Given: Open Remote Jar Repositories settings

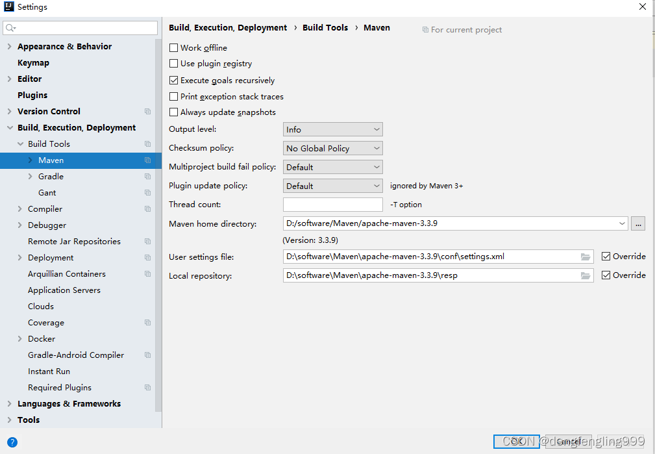Looking at the screenshot, I should (74, 241).
